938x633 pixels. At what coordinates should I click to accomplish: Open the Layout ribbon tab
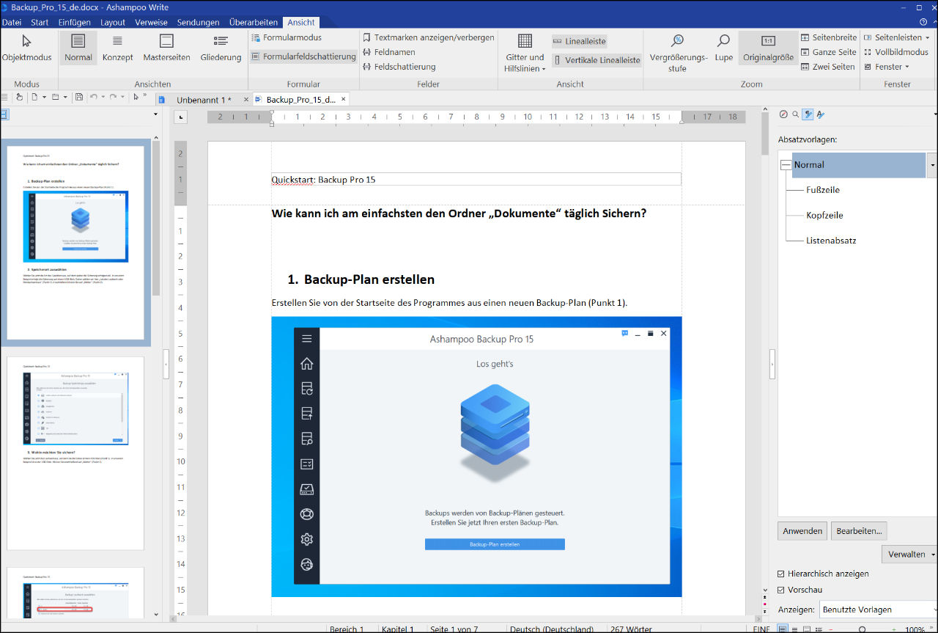pos(113,23)
